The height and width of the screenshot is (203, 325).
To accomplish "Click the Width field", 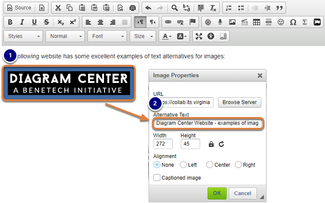I will (163, 144).
